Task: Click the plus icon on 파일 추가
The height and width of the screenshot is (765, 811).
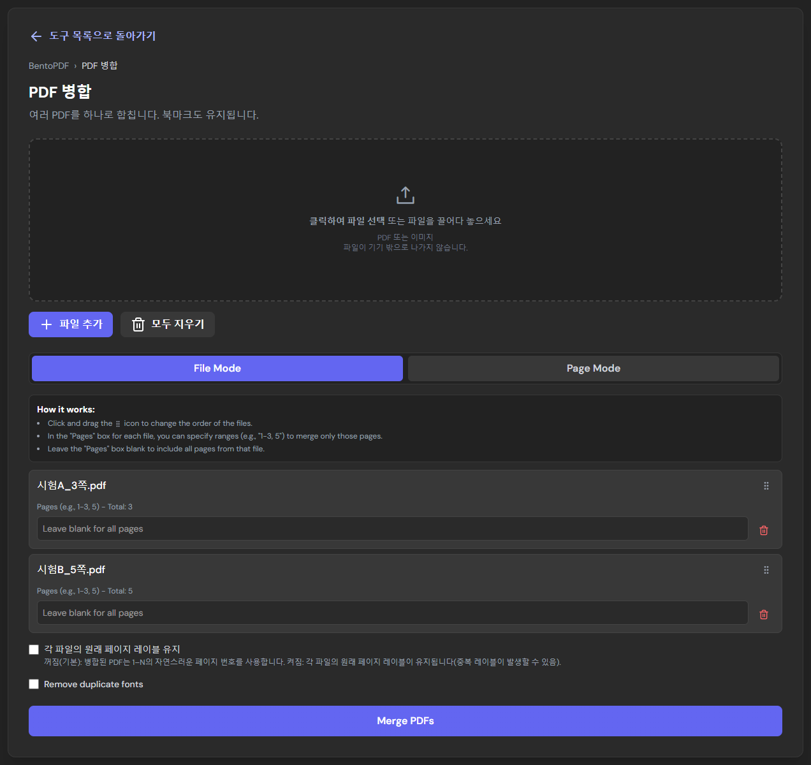Action: coord(47,324)
